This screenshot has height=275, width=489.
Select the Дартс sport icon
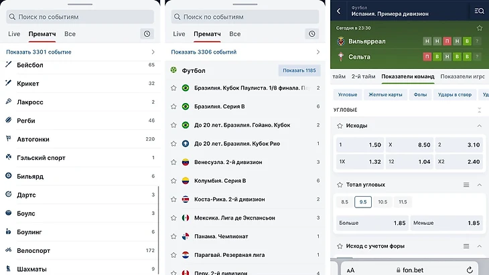[8, 195]
